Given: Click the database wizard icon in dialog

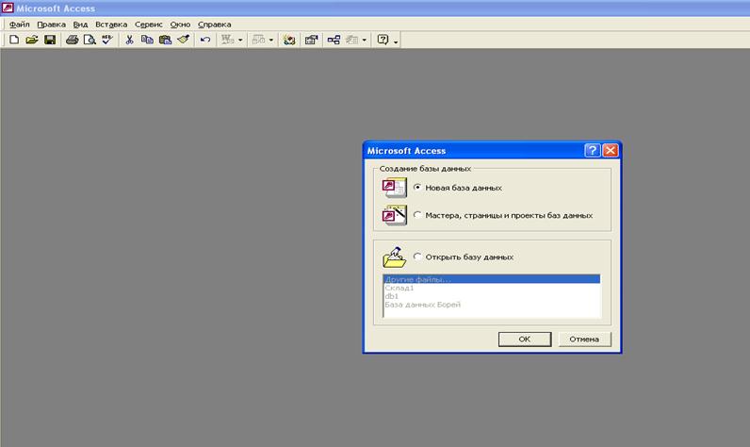Looking at the screenshot, I should [x=394, y=215].
